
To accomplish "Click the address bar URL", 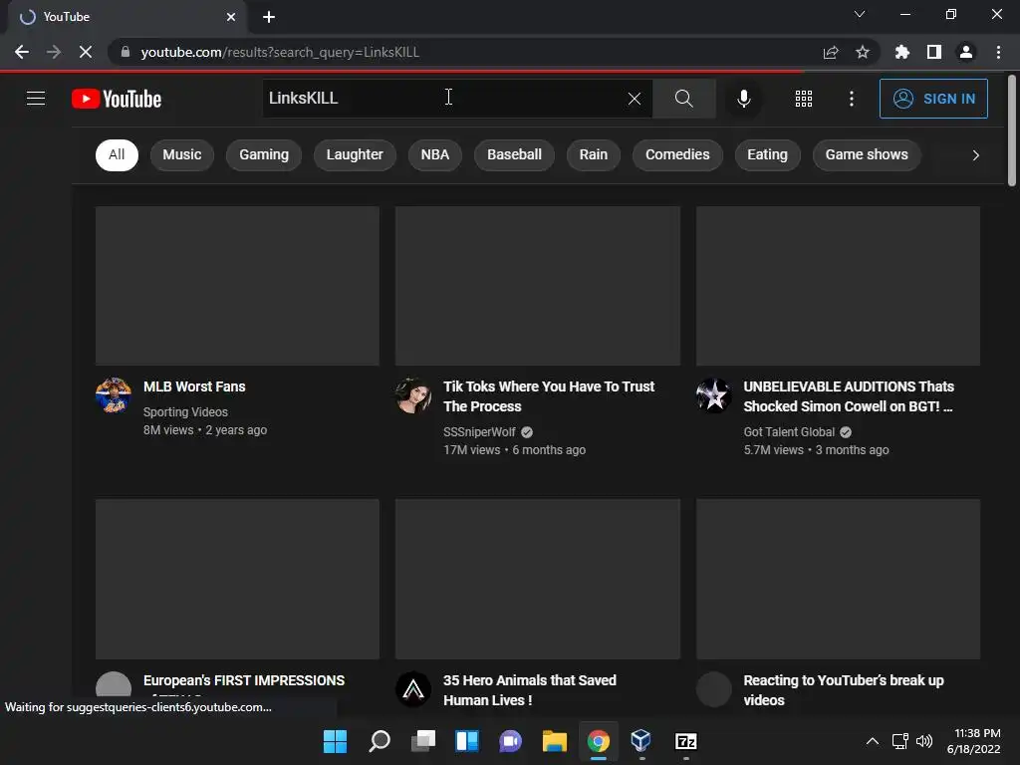I will [x=280, y=52].
